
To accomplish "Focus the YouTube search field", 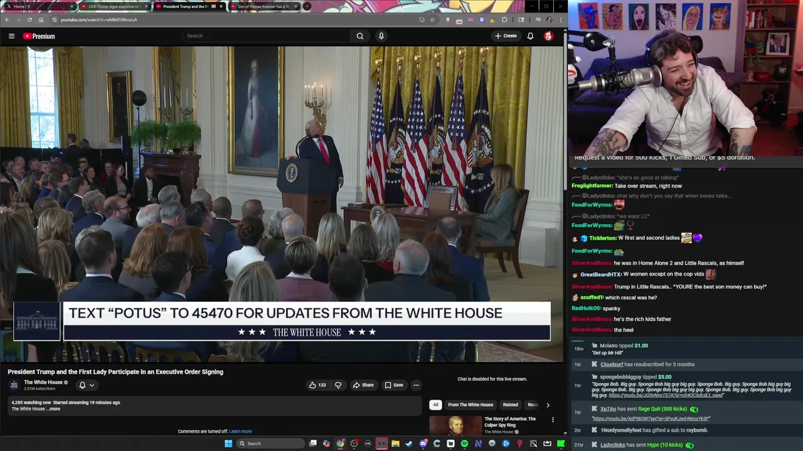I will 266,36.
